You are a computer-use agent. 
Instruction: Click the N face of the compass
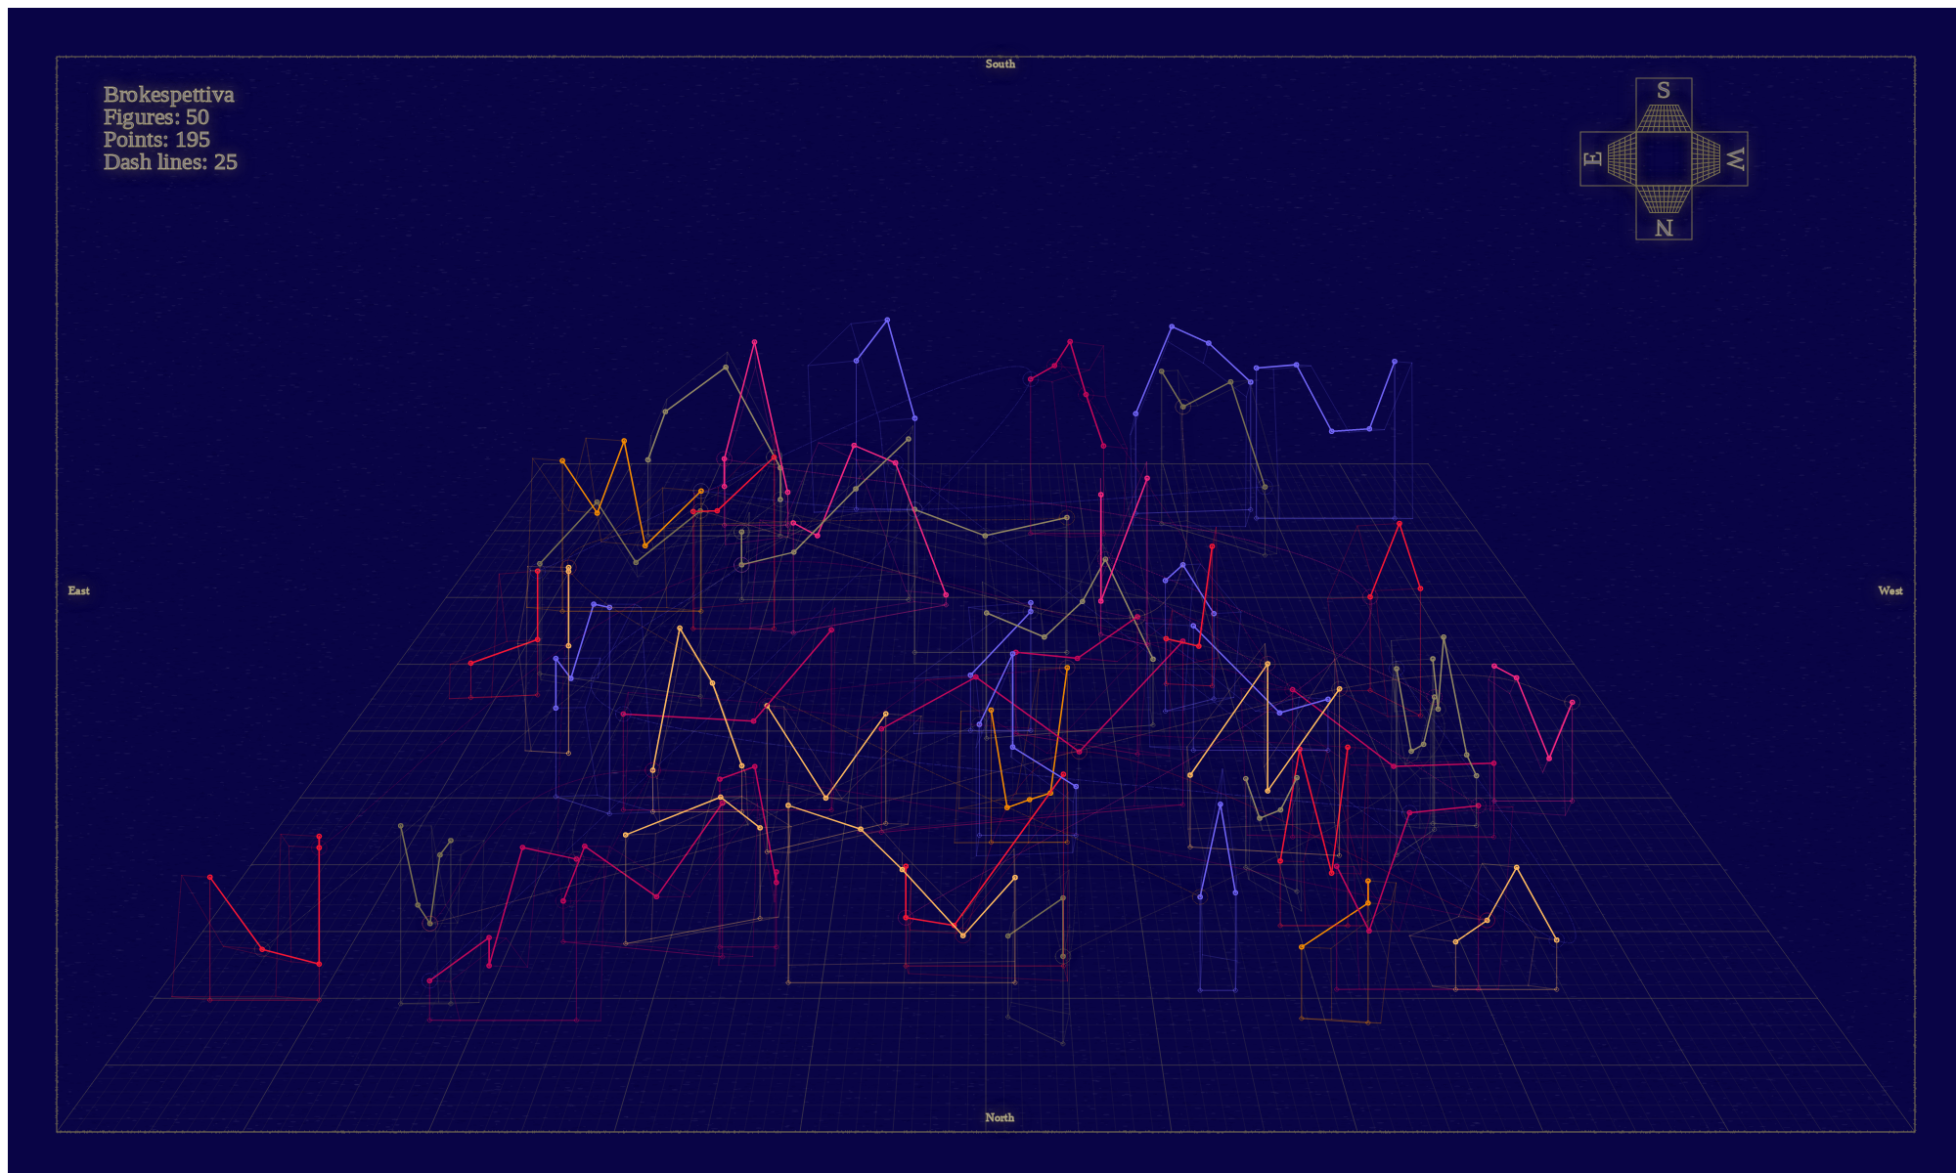1664,212
